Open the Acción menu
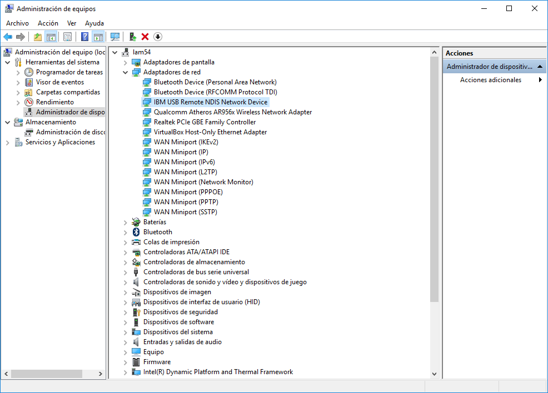 [x=48, y=23]
